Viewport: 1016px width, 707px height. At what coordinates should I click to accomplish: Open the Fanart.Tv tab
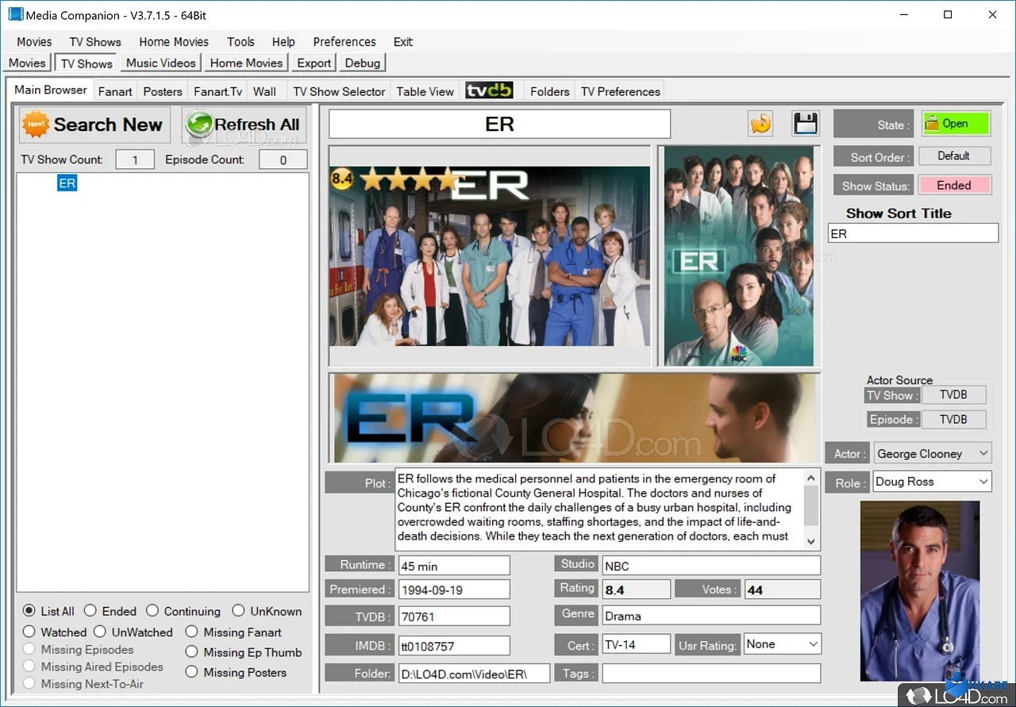[x=218, y=91]
